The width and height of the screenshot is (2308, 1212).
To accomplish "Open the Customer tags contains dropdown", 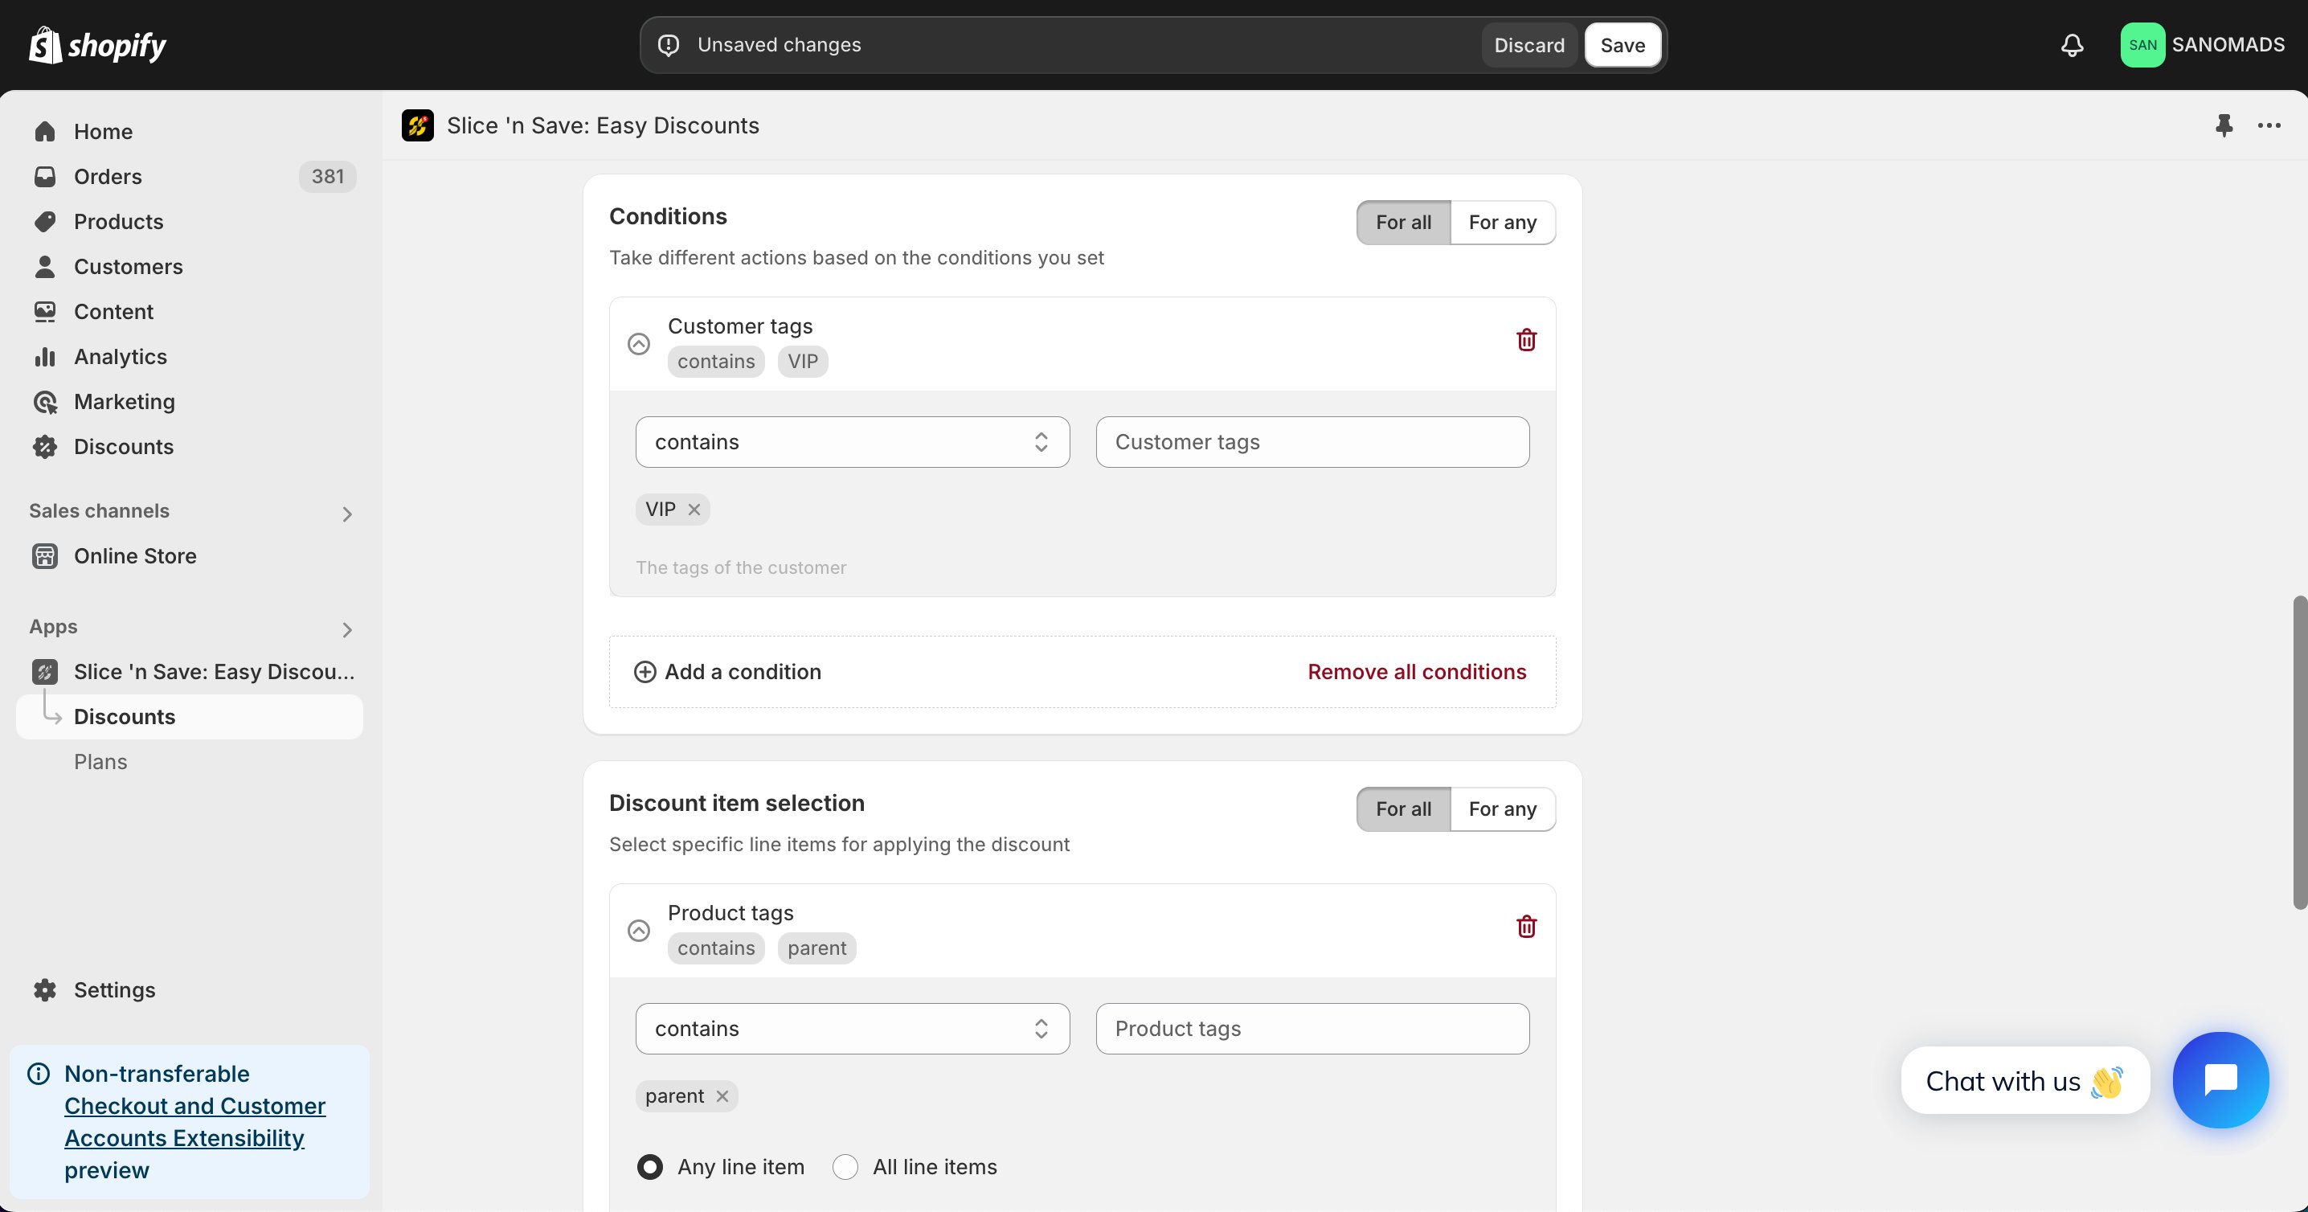I will 852,441.
